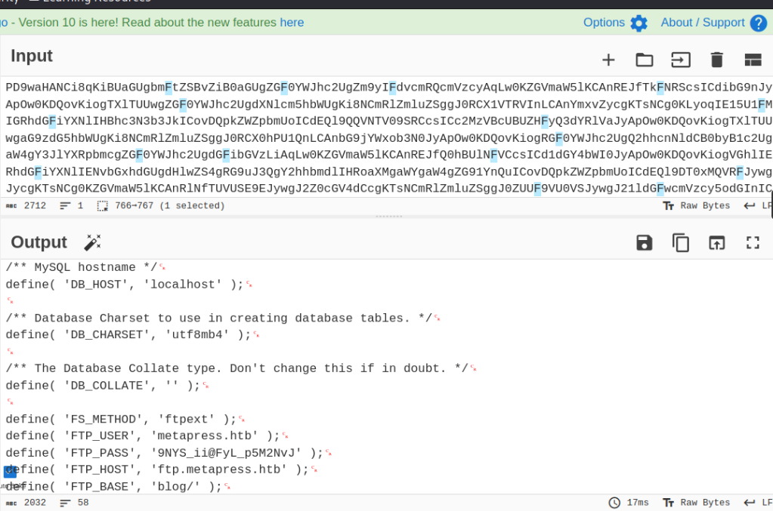Click the 17ms bake time indicator
Image resolution: width=773 pixels, height=511 pixels.
click(629, 503)
